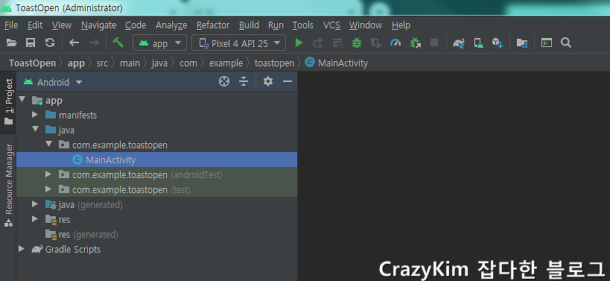The width and height of the screenshot is (610, 281).
Task: Navigate back with left arrow
Action: 74,42
